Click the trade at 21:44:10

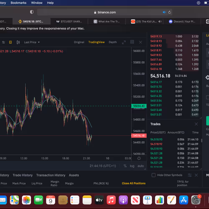coord(174,139)
